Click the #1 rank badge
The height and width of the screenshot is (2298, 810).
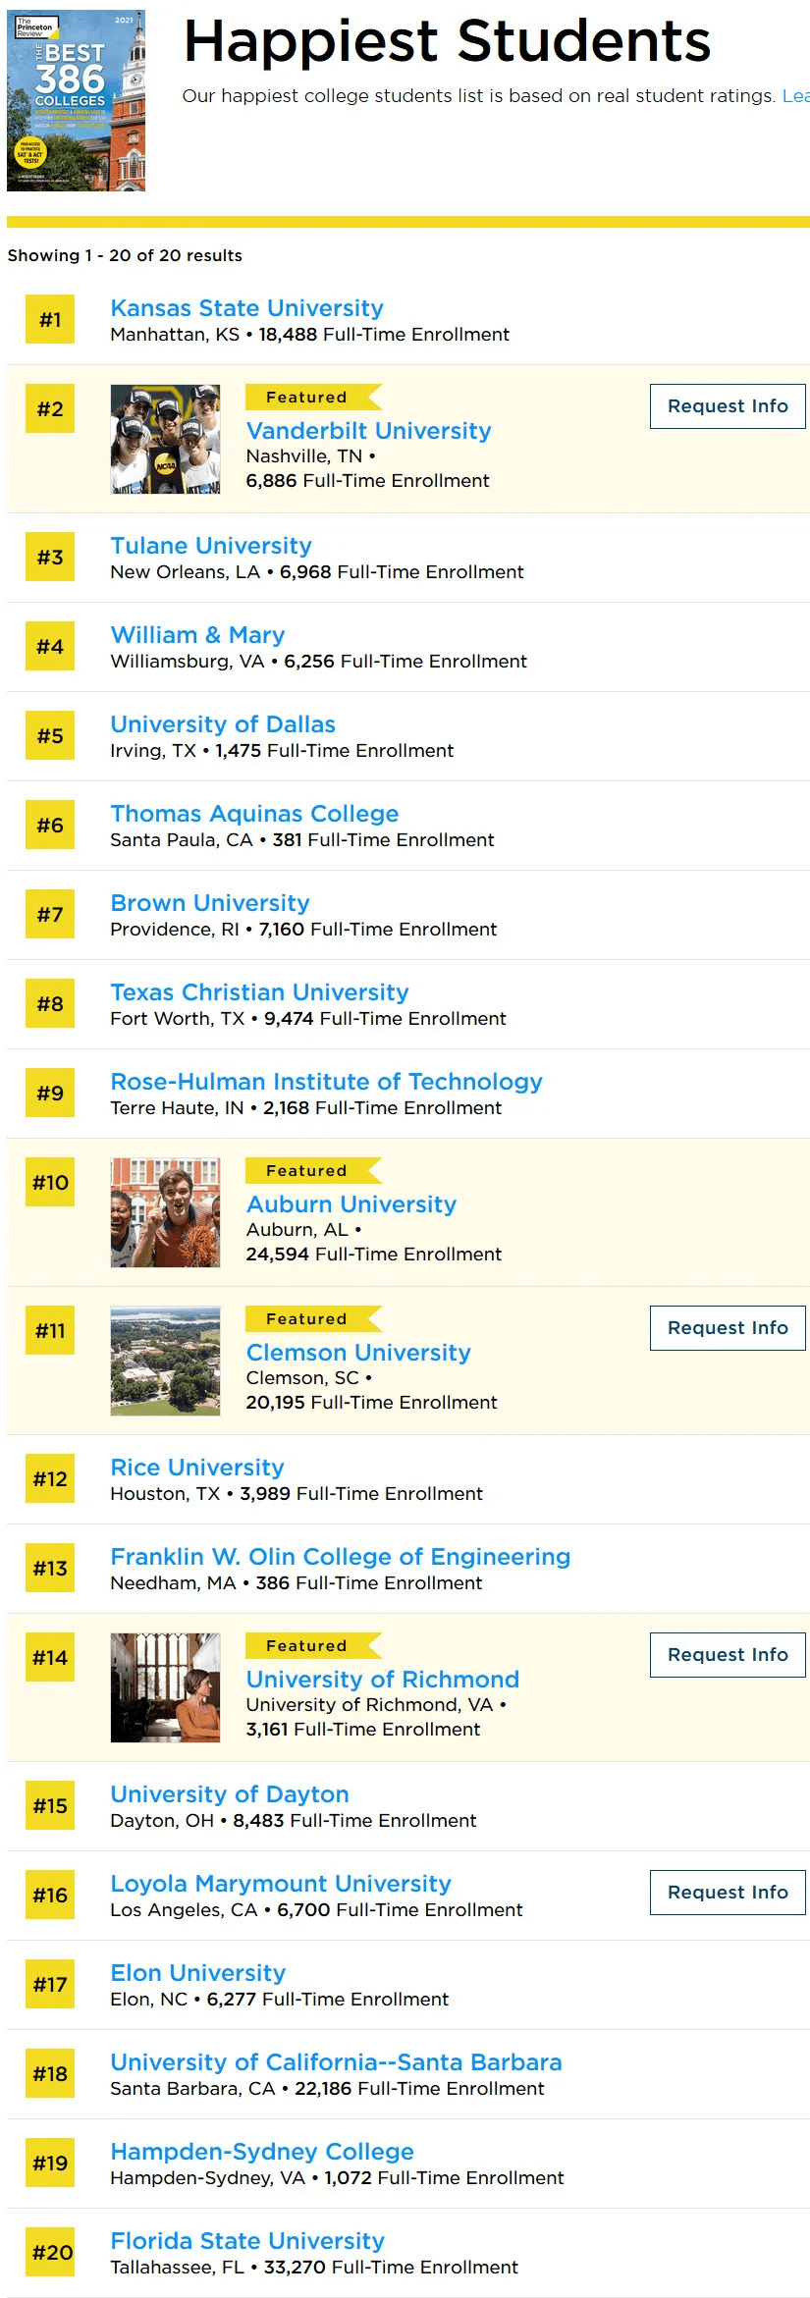pos(50,319)
